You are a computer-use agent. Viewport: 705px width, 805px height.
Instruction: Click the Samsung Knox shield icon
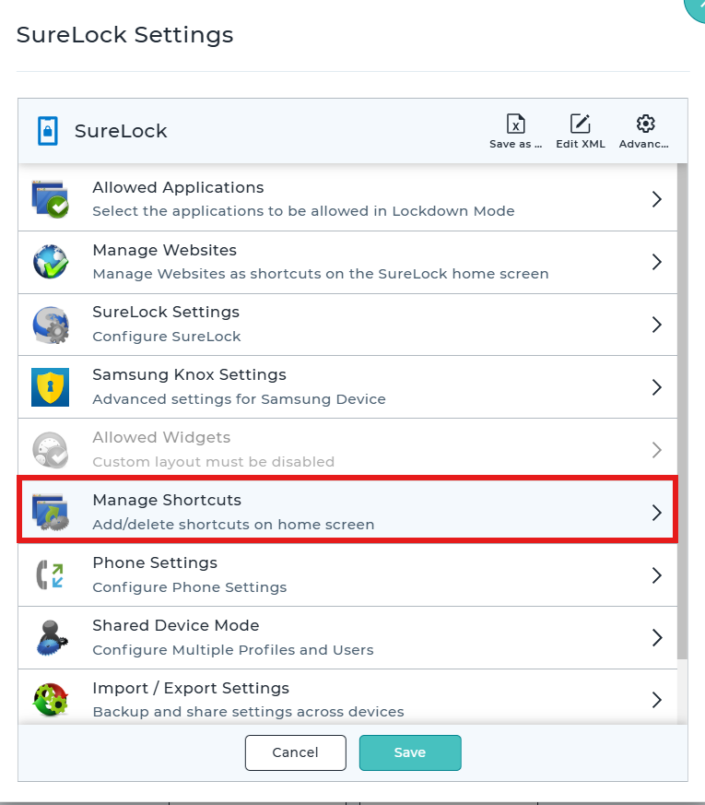[51, 387]
